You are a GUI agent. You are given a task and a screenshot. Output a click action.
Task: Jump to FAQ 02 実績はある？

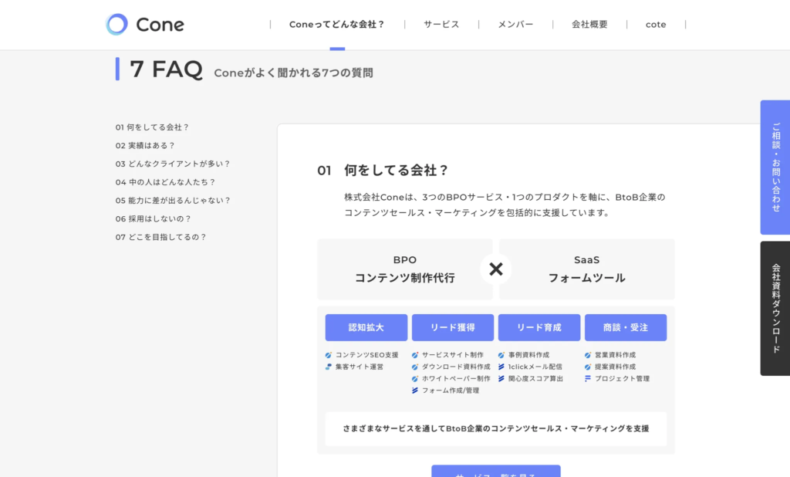[x=146, y=145]
